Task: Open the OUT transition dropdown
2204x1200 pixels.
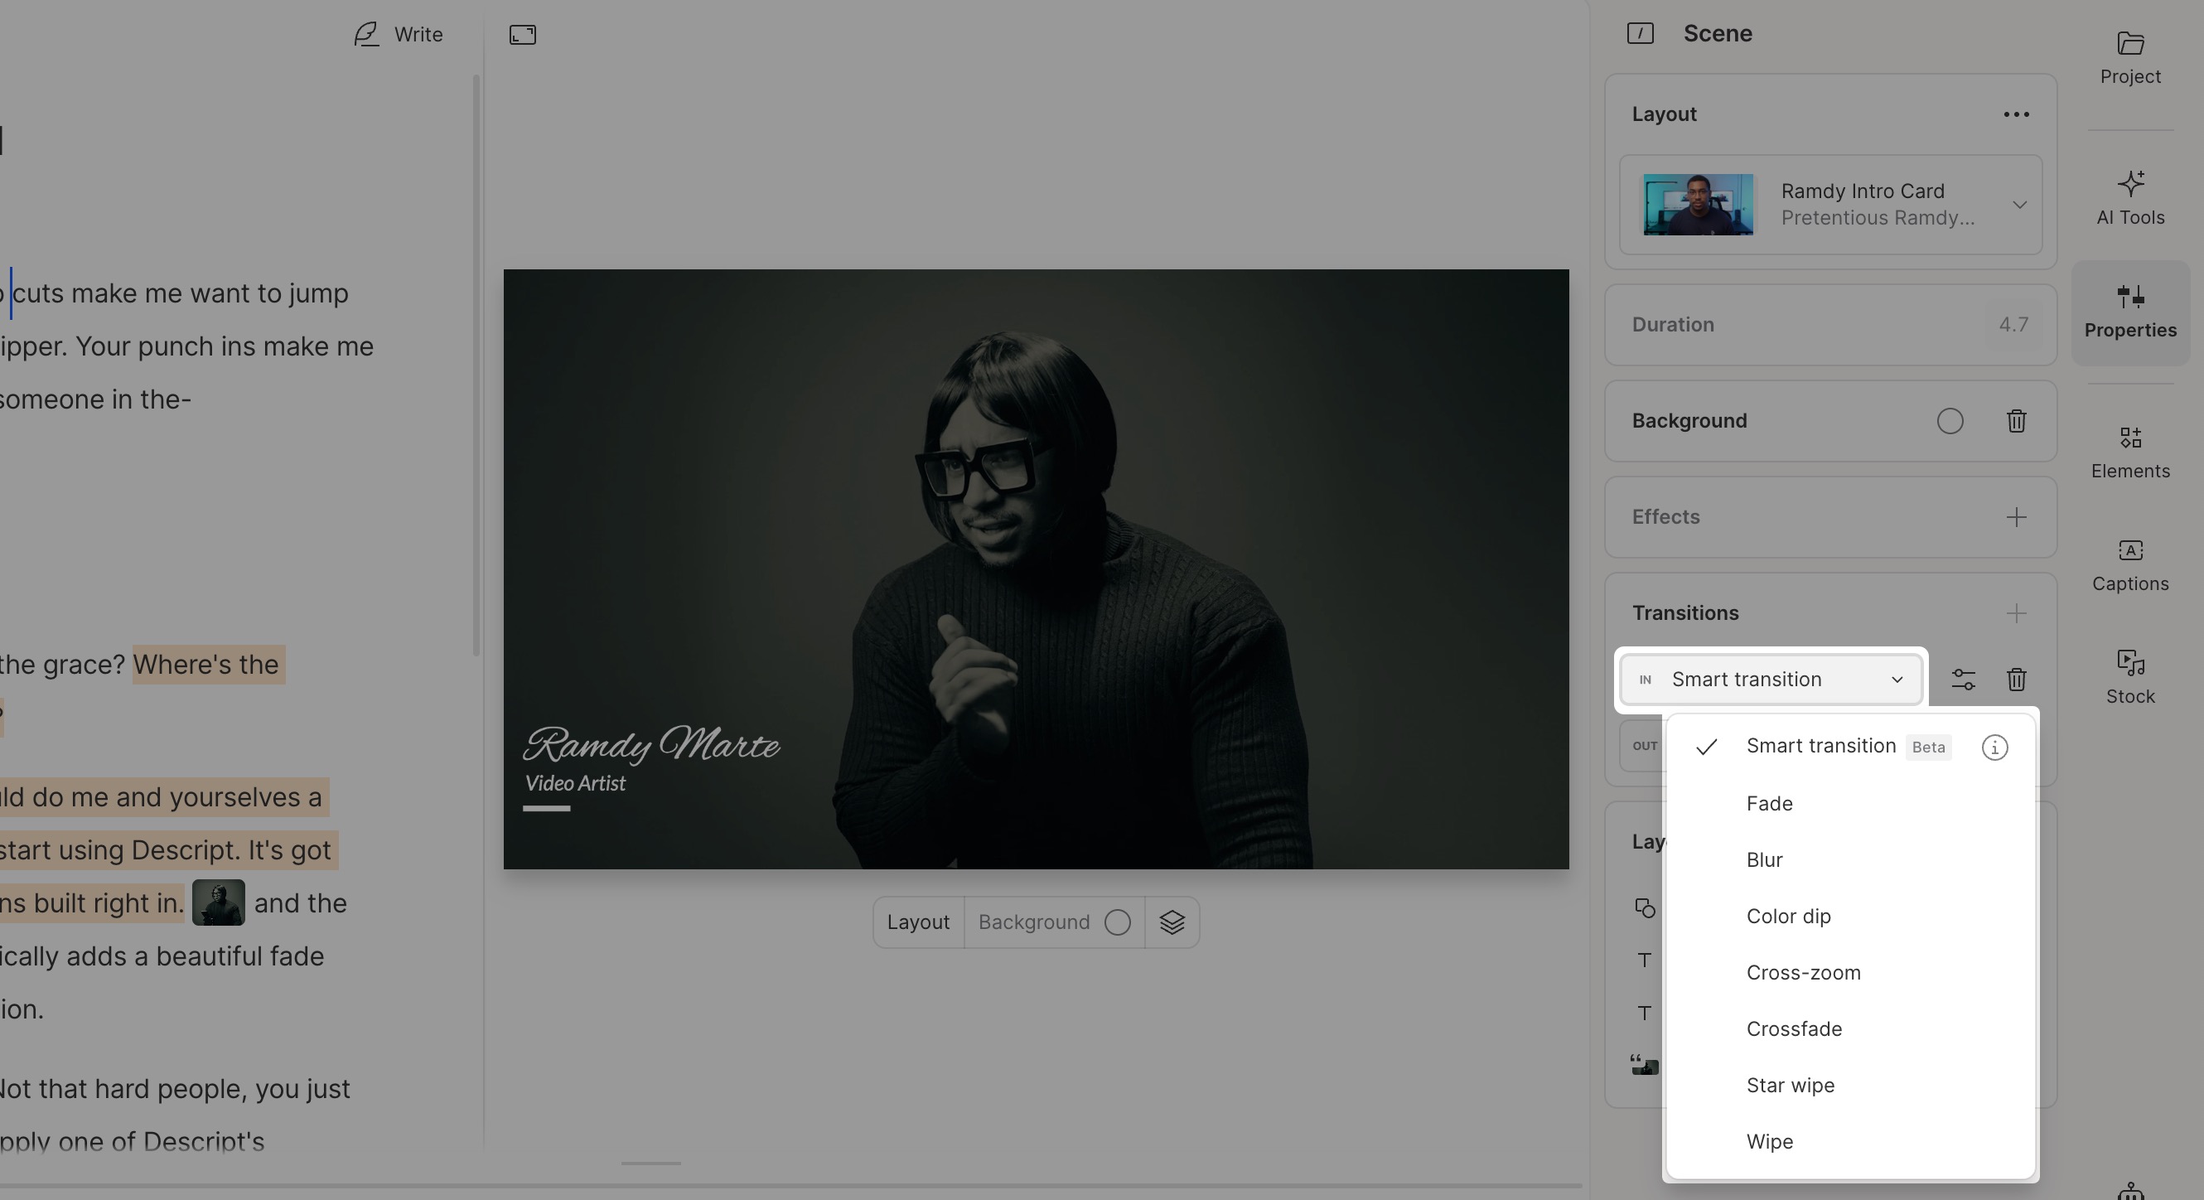Action: pyautogui.click(x=1645, y=746)
